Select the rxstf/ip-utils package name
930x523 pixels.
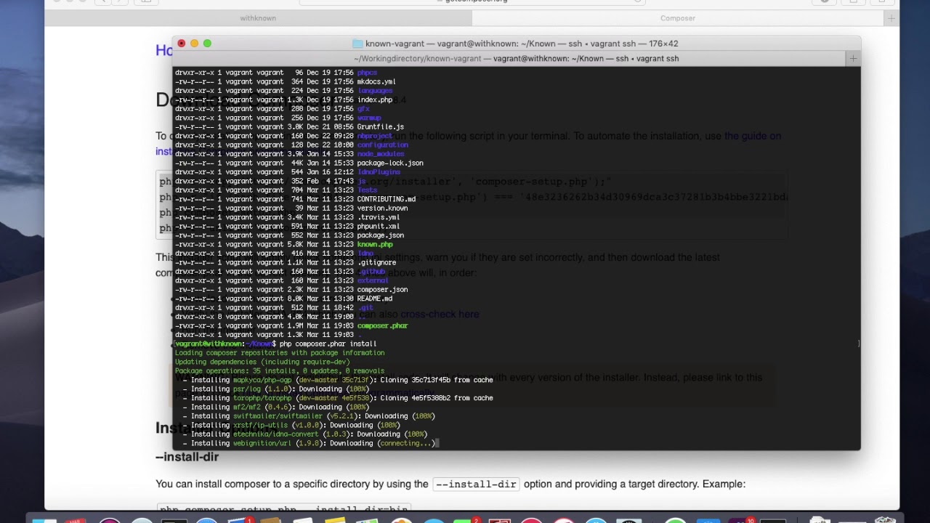[x=260, y=426]
